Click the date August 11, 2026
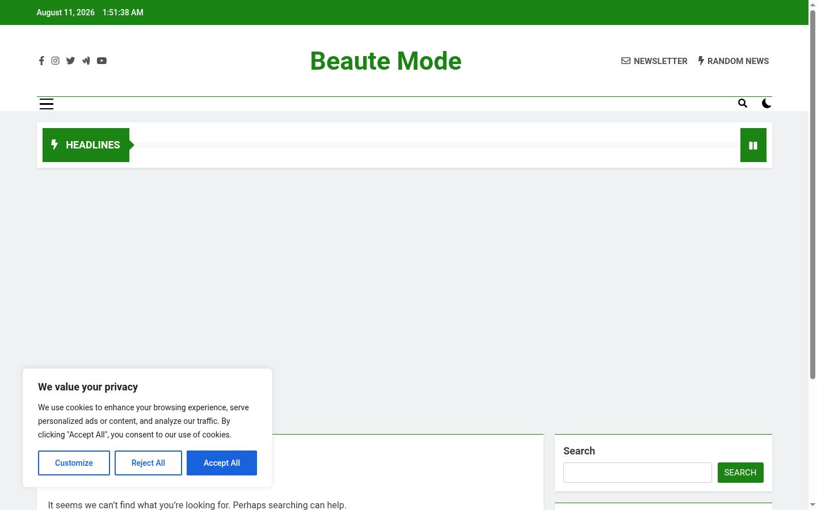817x510 pixels. (66, 12)
